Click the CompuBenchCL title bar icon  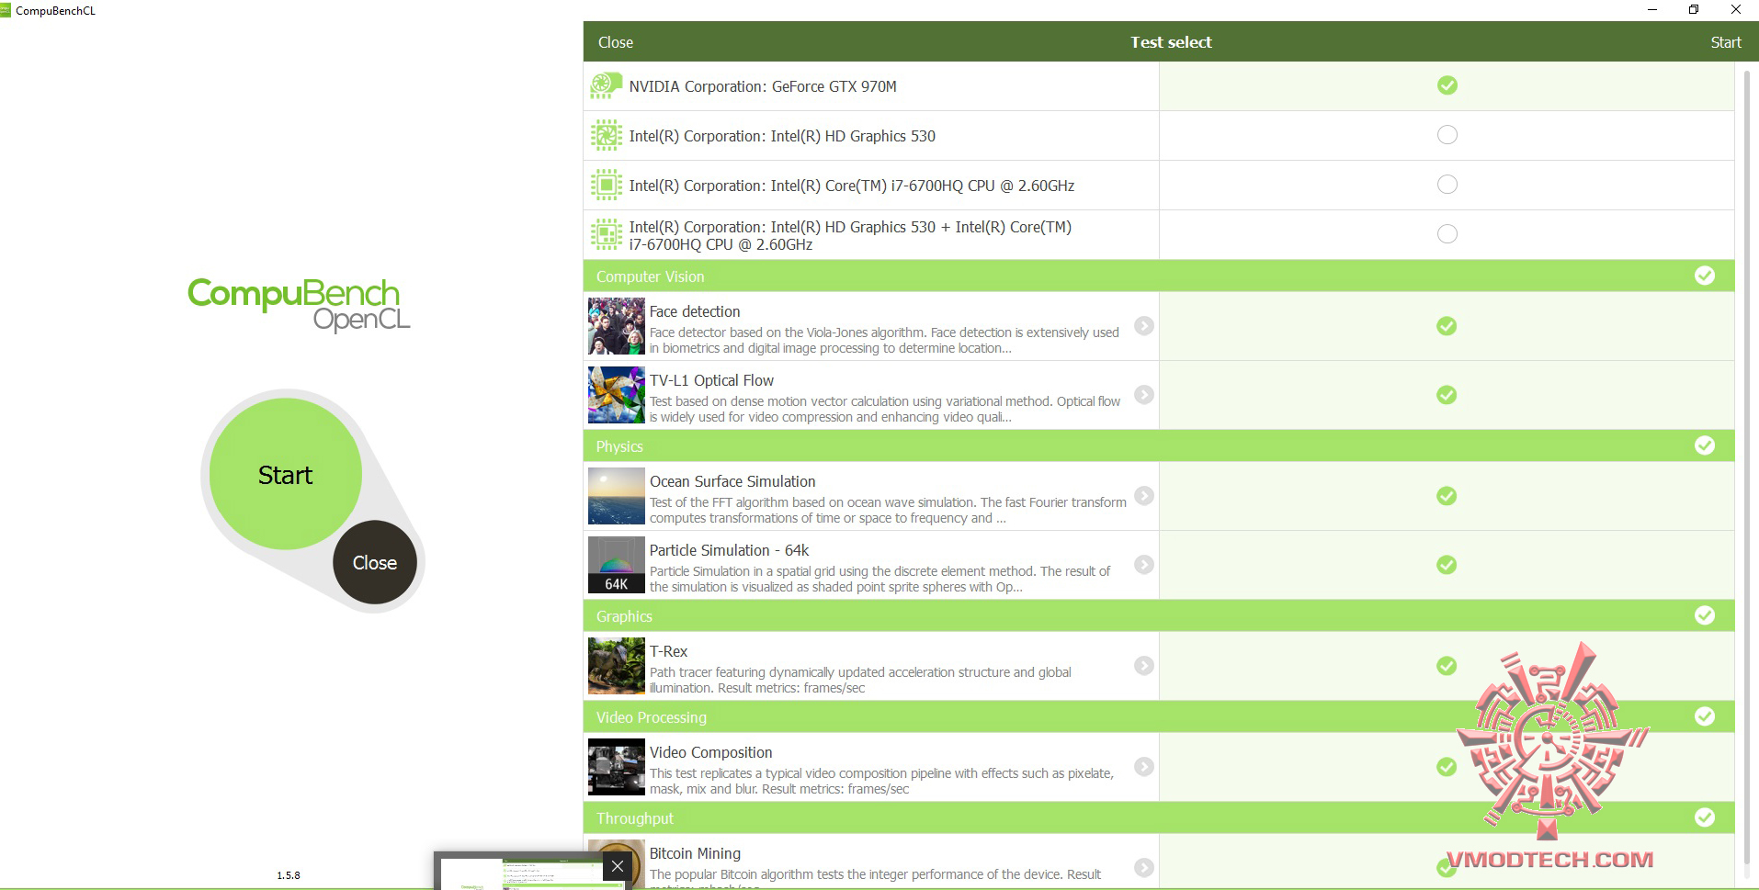(x=6, y=10)
